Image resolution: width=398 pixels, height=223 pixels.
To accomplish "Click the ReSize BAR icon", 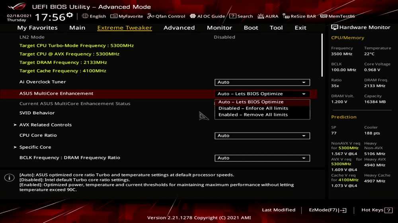I will 286,16.
